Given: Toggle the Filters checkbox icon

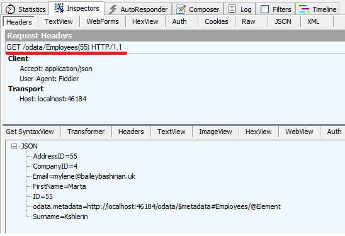Looking at the screenshot, I should click(264, 9).
